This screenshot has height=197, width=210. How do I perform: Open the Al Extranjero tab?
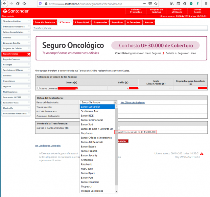pyautogui.click(x=133, y=22)
